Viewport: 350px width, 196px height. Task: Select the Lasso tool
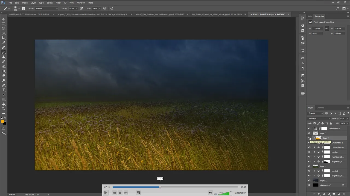4,28
